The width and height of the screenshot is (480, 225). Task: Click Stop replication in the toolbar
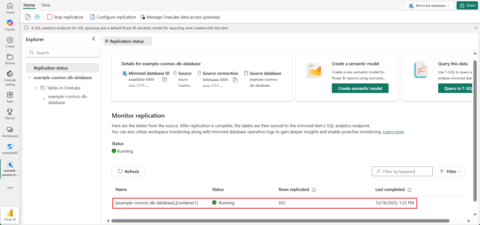pos(65,17)
